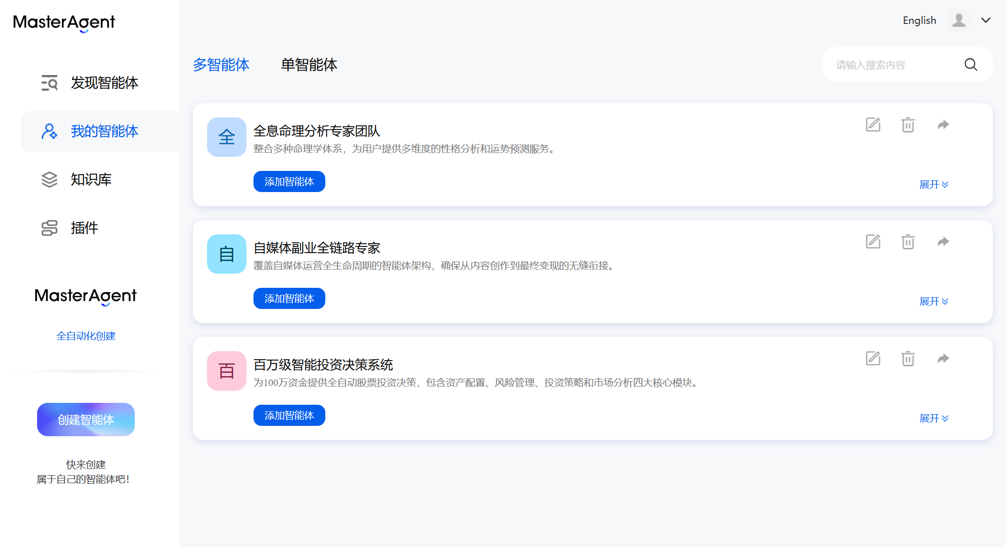Click the 我的智能体 person icon
Viewport: 1006px width, 547px height.
49,131
